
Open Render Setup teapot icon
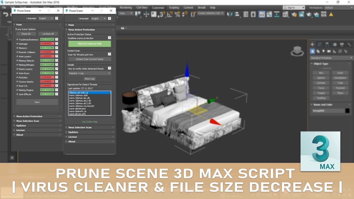point(295,14)
